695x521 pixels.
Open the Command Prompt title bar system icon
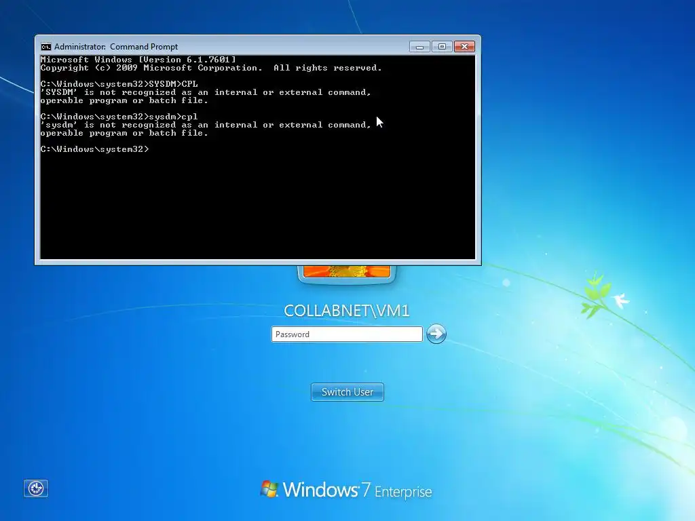coord(45,47)
